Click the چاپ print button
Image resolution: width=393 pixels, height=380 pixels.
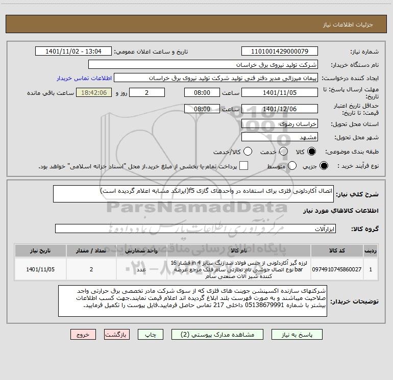tap(151, 335)
